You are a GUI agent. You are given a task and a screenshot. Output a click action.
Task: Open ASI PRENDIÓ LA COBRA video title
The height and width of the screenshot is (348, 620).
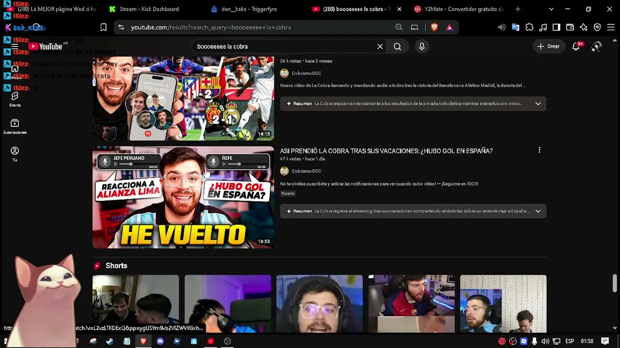pyautogui.click(x=386, y=151)
